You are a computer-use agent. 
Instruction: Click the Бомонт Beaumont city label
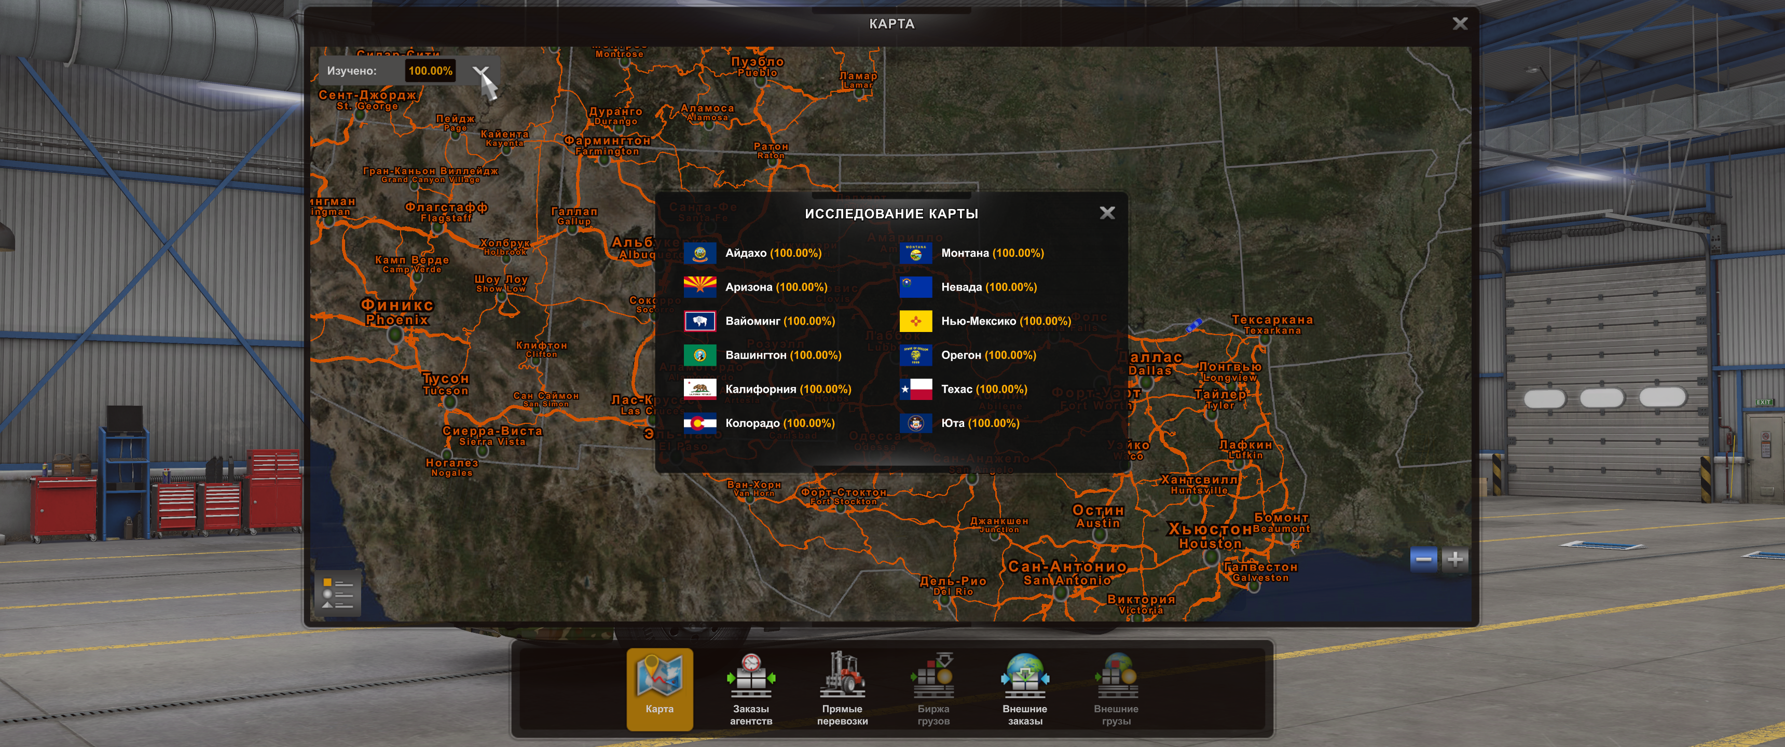pyautogui.click(x=1281, y=522)
